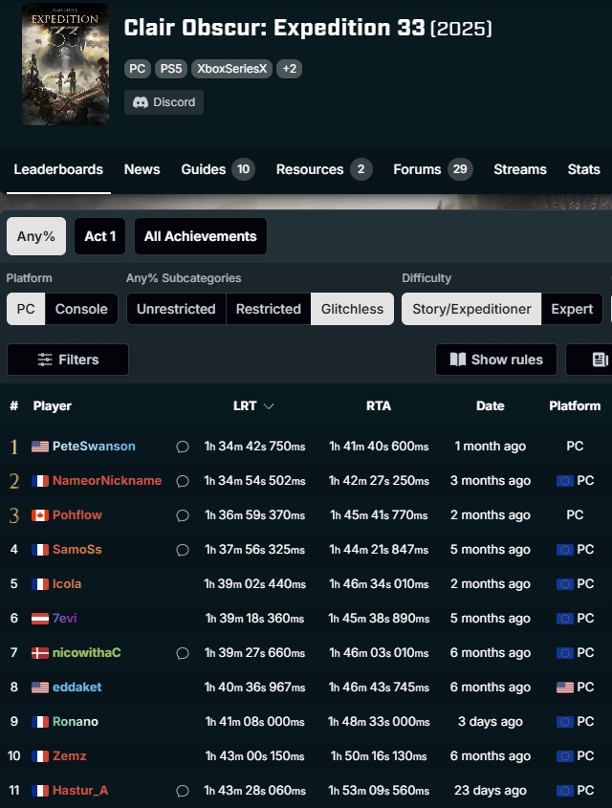Click the Canadian flag next to Pohflow

click(x=40, y=515)
